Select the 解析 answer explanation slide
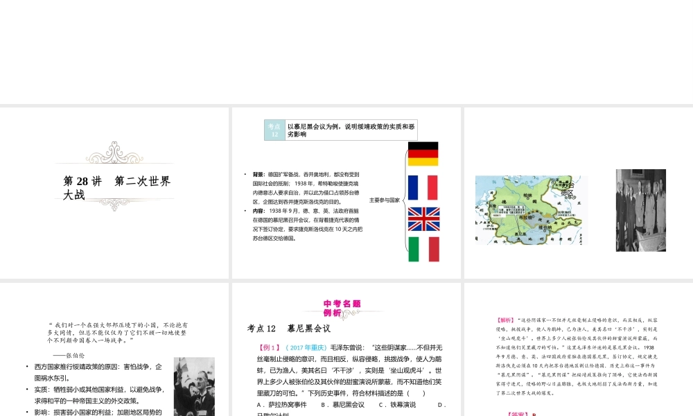 pyautogui.click(x=579, y=349)
